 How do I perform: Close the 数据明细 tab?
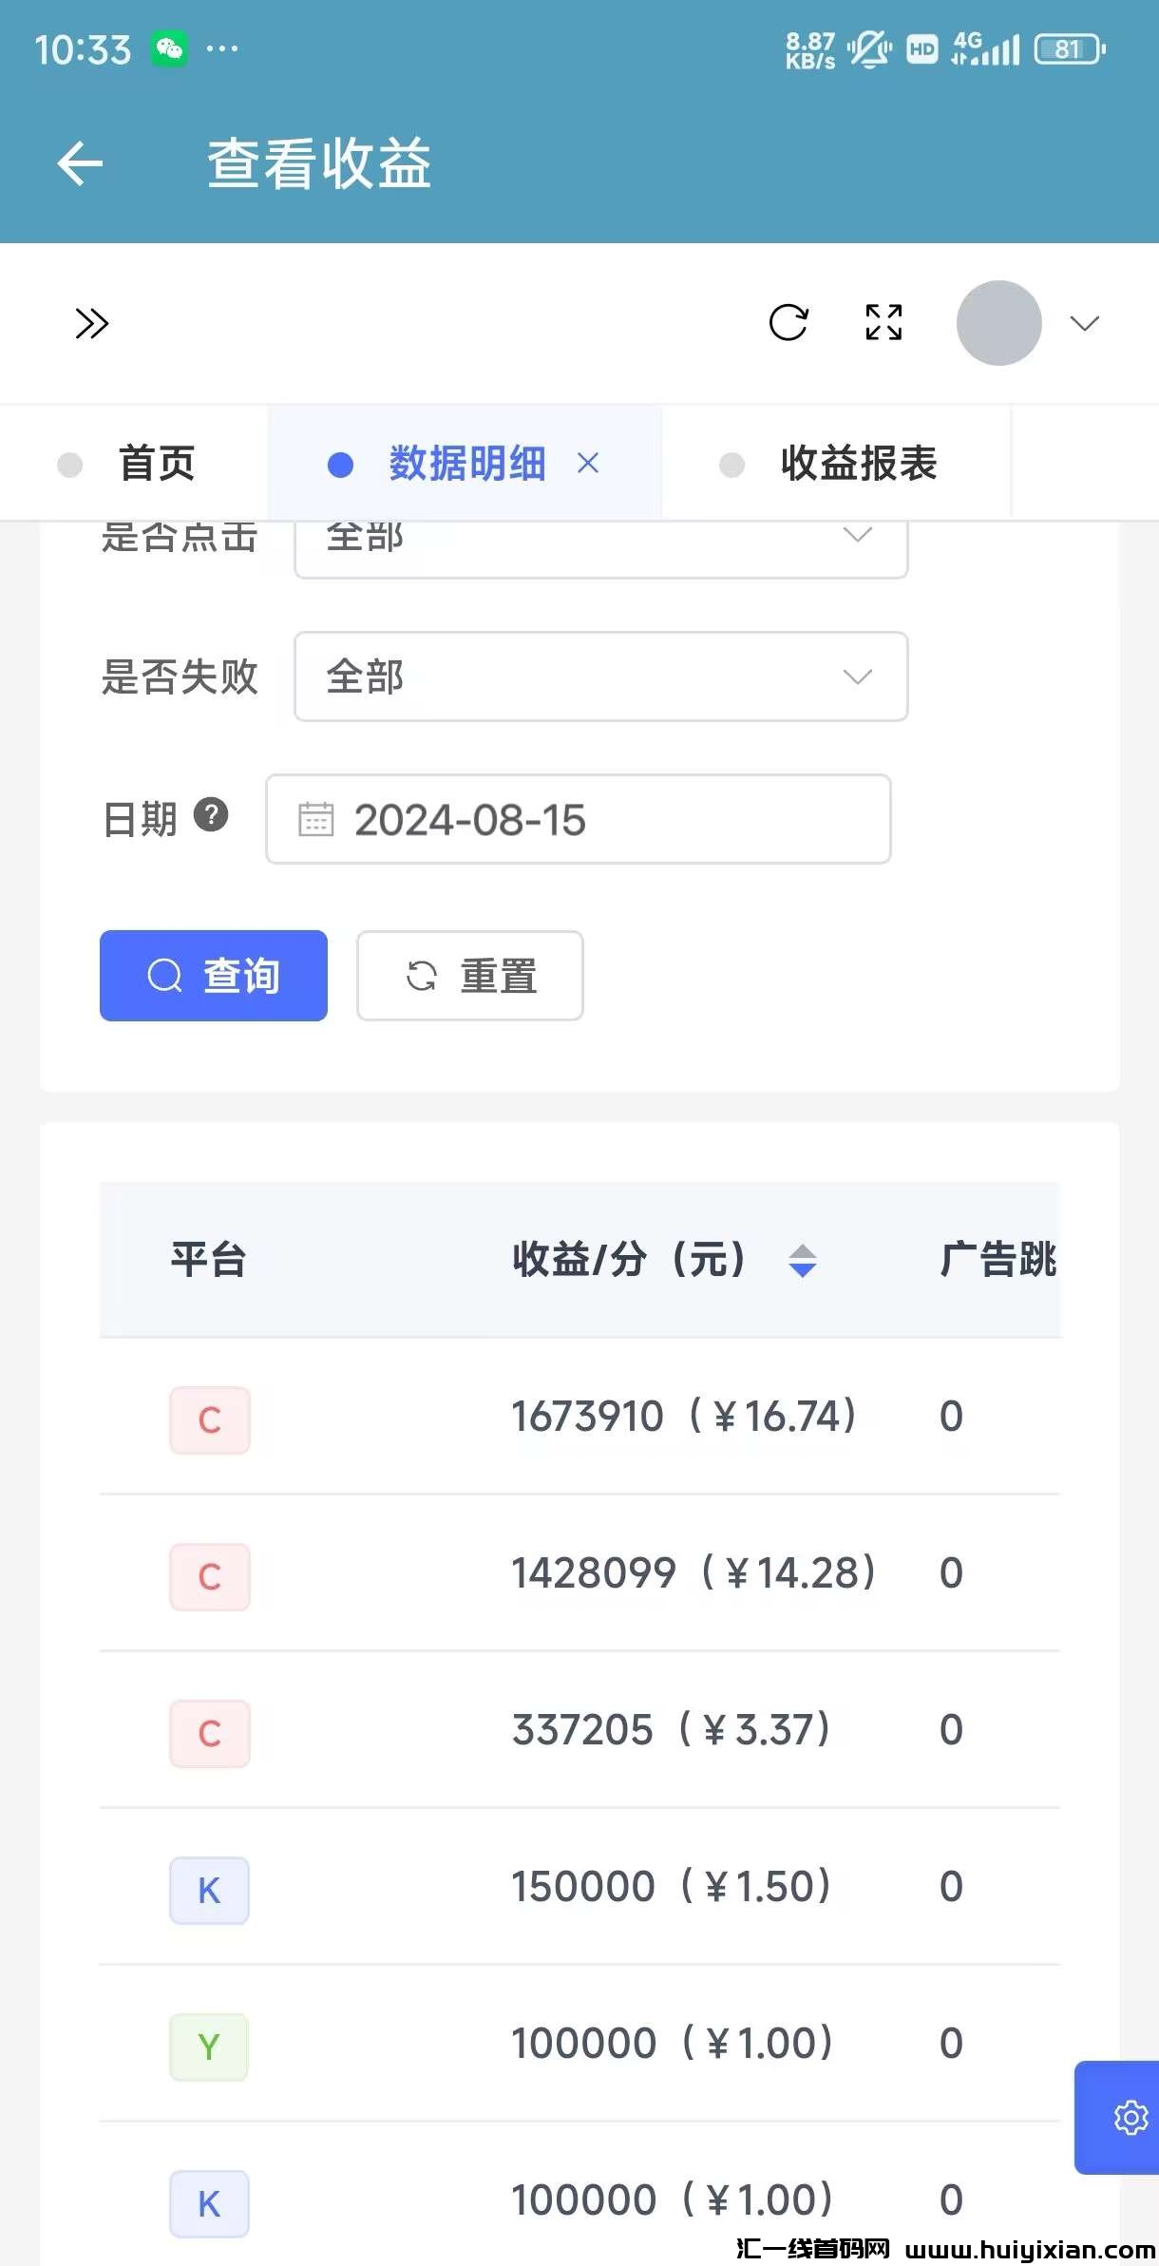pyautogui.click(x=588, y=464)
